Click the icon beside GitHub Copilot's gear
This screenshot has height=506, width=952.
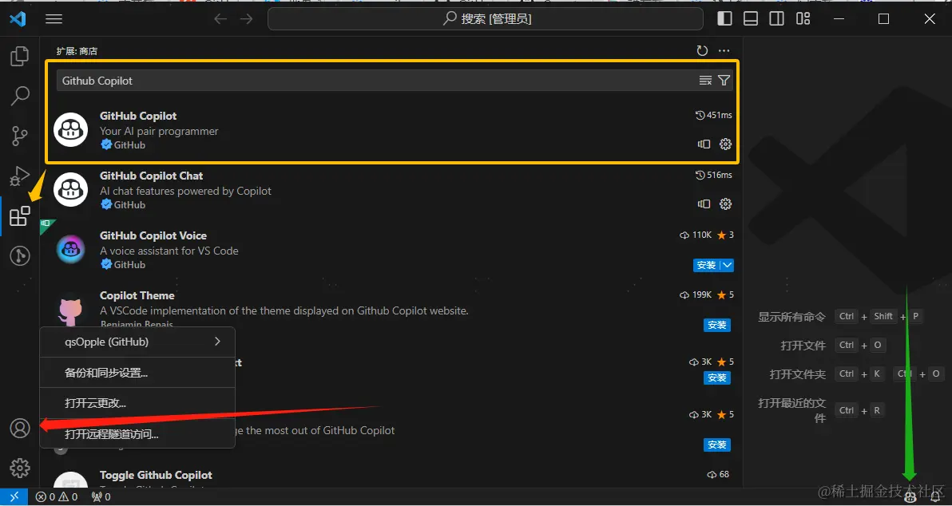pyautogui.click(x=704, y=144)
